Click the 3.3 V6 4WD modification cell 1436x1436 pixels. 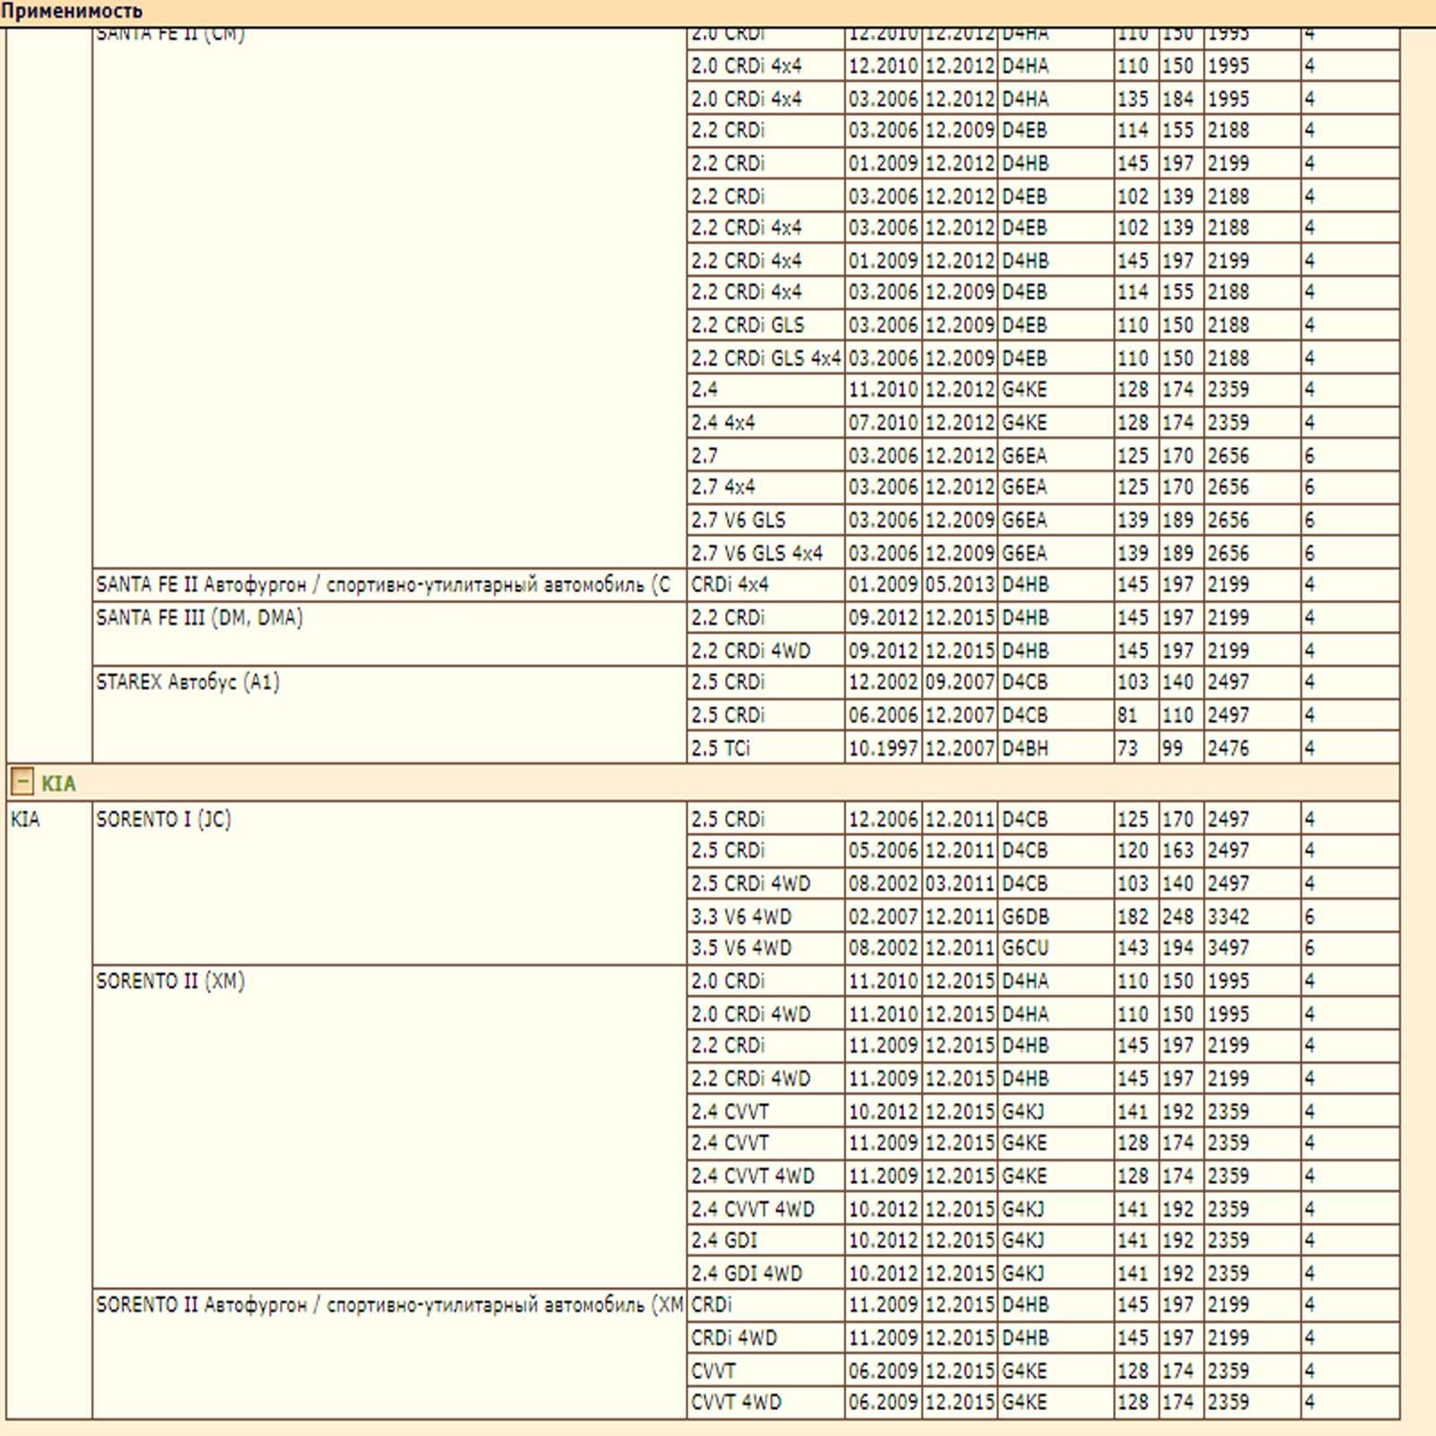[741, 916]
